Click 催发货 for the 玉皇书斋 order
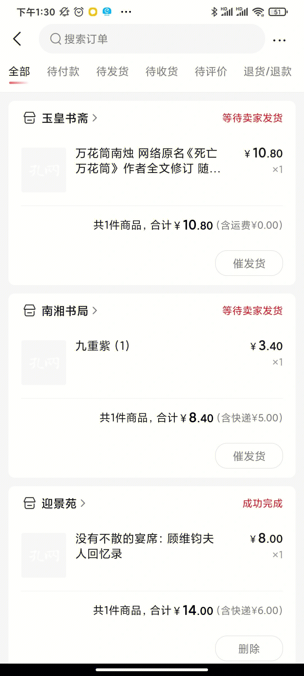This screenshot has height=676, width=304. coord(249,263)
